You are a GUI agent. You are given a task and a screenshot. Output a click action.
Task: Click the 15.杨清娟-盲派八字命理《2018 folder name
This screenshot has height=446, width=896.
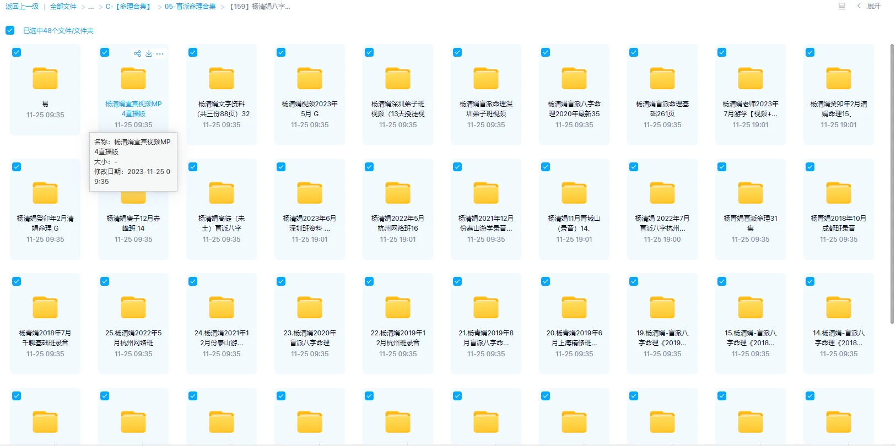click(751, 338)
